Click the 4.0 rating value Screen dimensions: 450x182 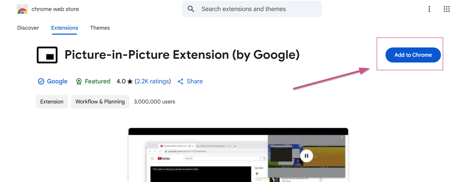121,81
